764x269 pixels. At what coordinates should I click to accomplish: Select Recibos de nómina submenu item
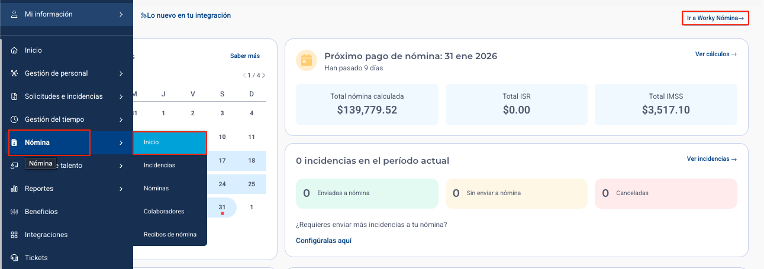170,234
